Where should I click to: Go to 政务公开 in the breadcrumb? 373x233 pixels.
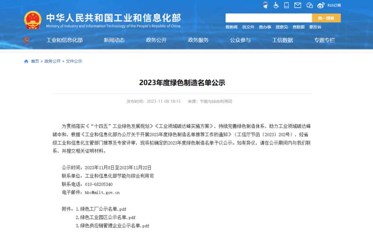pos(52,61)
